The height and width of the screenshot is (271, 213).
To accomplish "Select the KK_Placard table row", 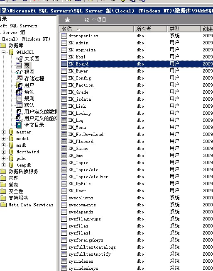I will [136, 142].
